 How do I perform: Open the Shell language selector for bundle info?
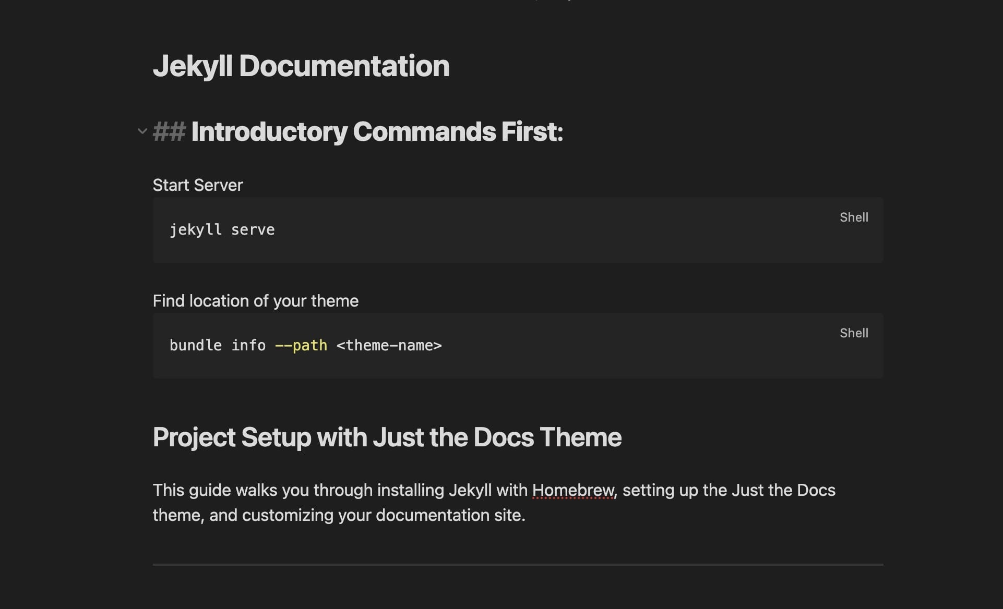pyautogui.click(x=854, y=333)
